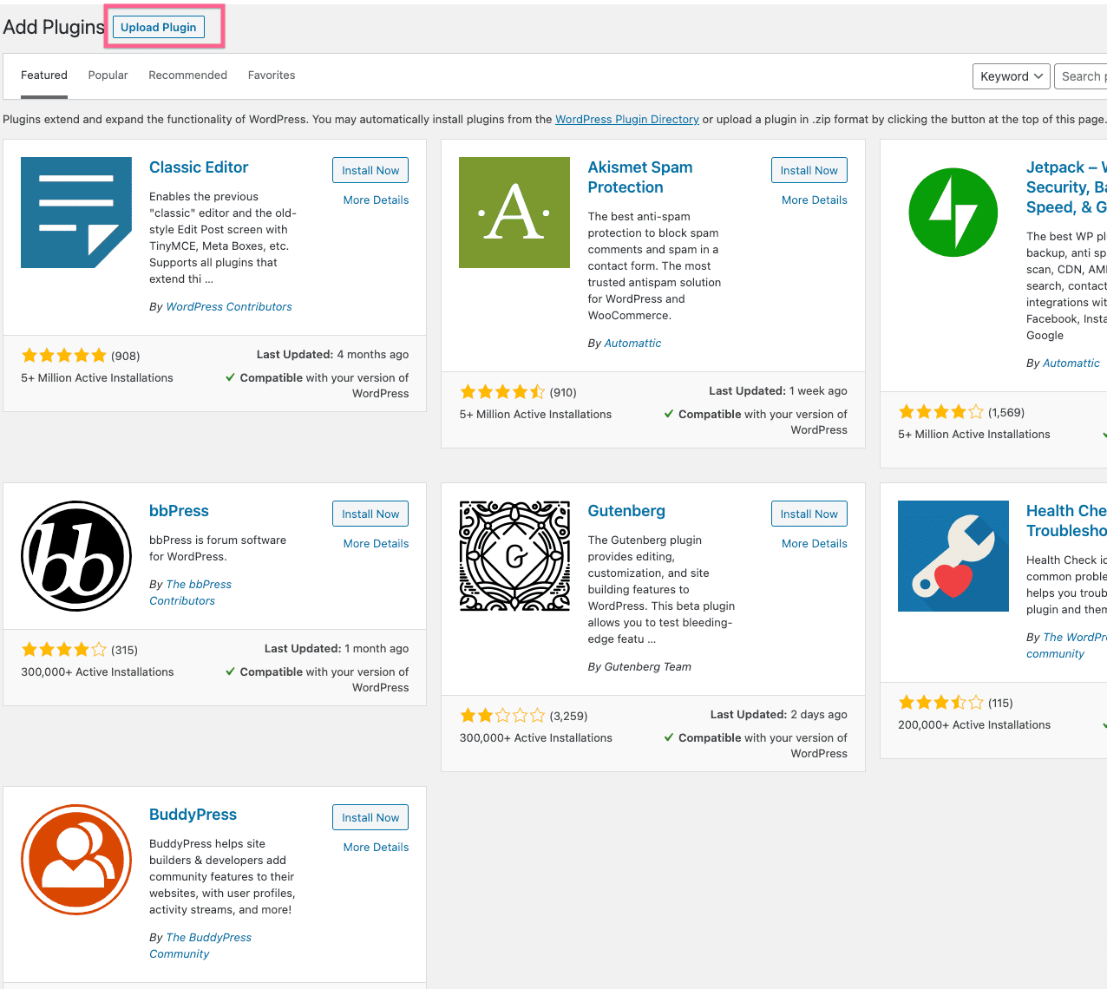Open the WordPress Contributors author link
The height and width of the screenshot is (989, 1107).
coord(229,306)
